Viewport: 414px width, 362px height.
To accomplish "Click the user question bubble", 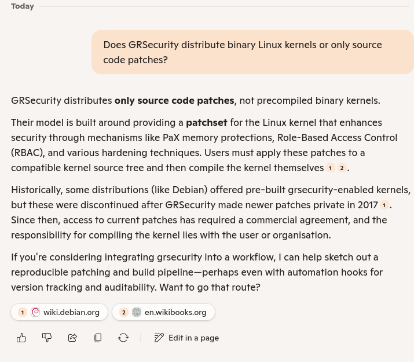I will click(252, 52).
